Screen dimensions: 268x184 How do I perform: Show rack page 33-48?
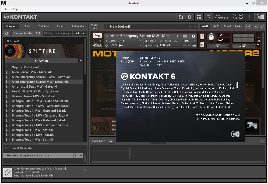coord(227,26)
